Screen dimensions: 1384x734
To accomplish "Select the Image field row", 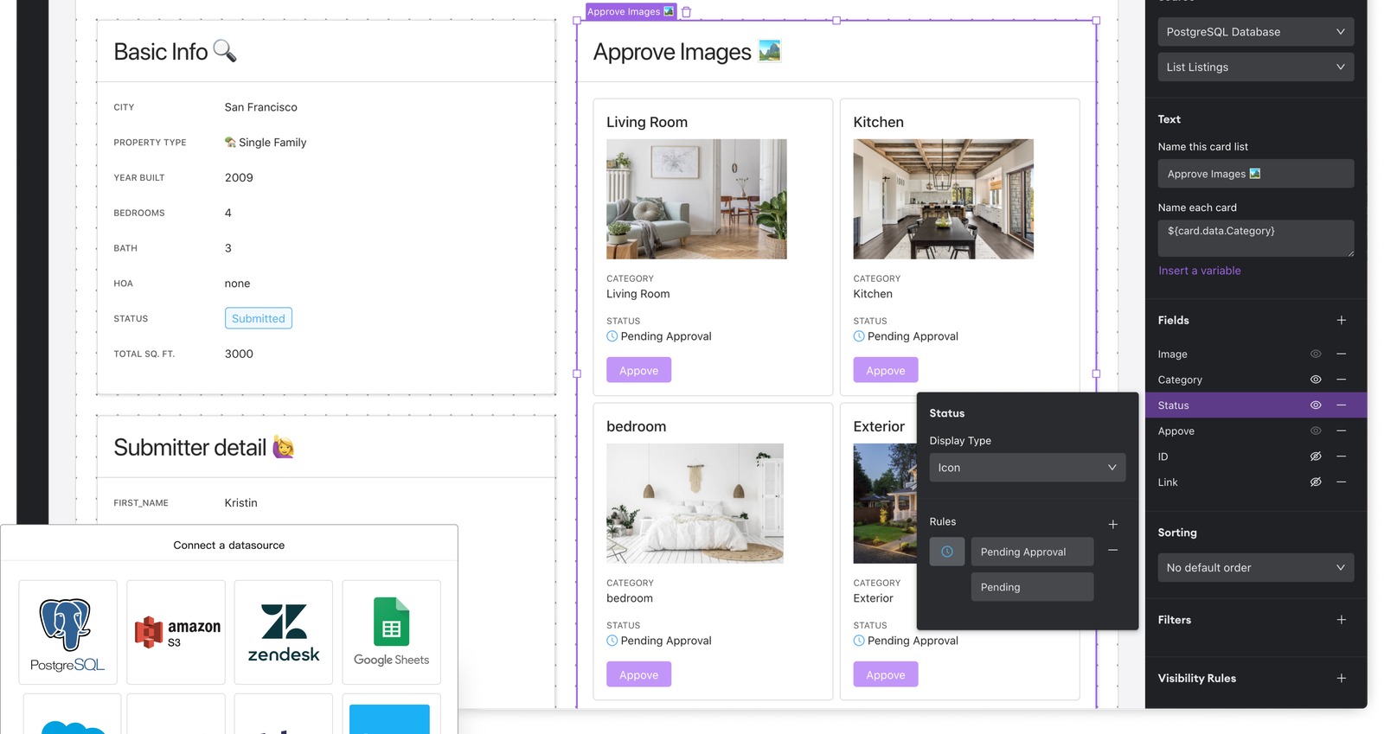I will point(1256,354).
